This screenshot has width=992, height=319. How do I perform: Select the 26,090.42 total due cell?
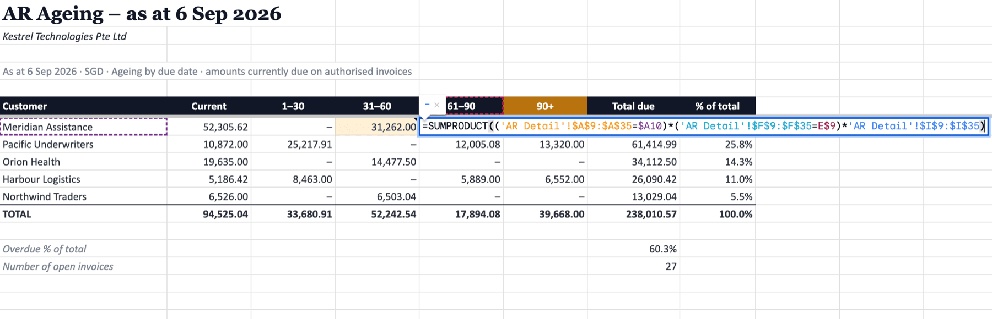633,179
